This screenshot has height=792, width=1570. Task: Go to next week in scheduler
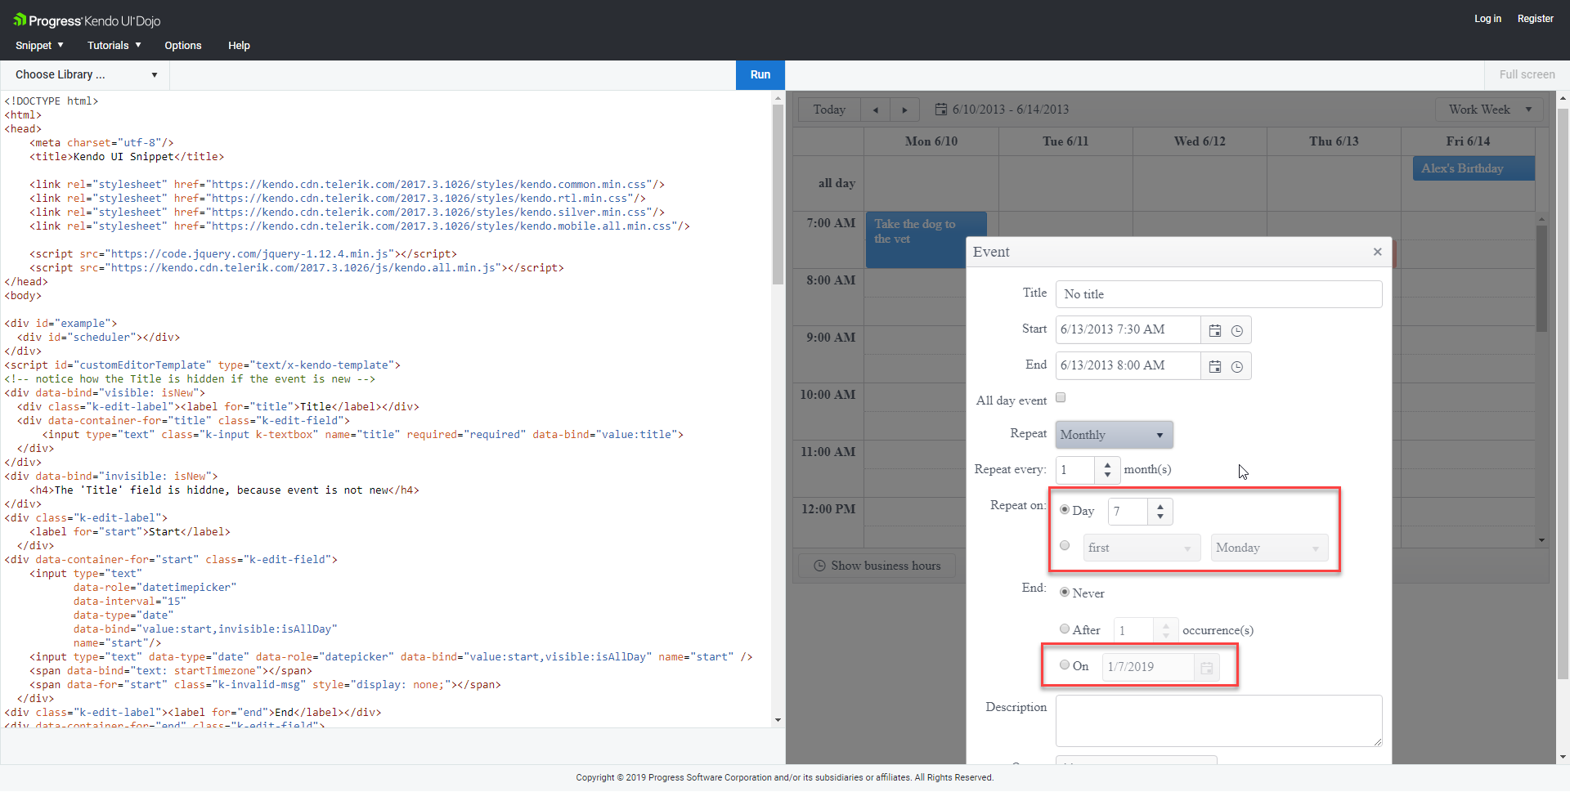(x=904, y=110)
